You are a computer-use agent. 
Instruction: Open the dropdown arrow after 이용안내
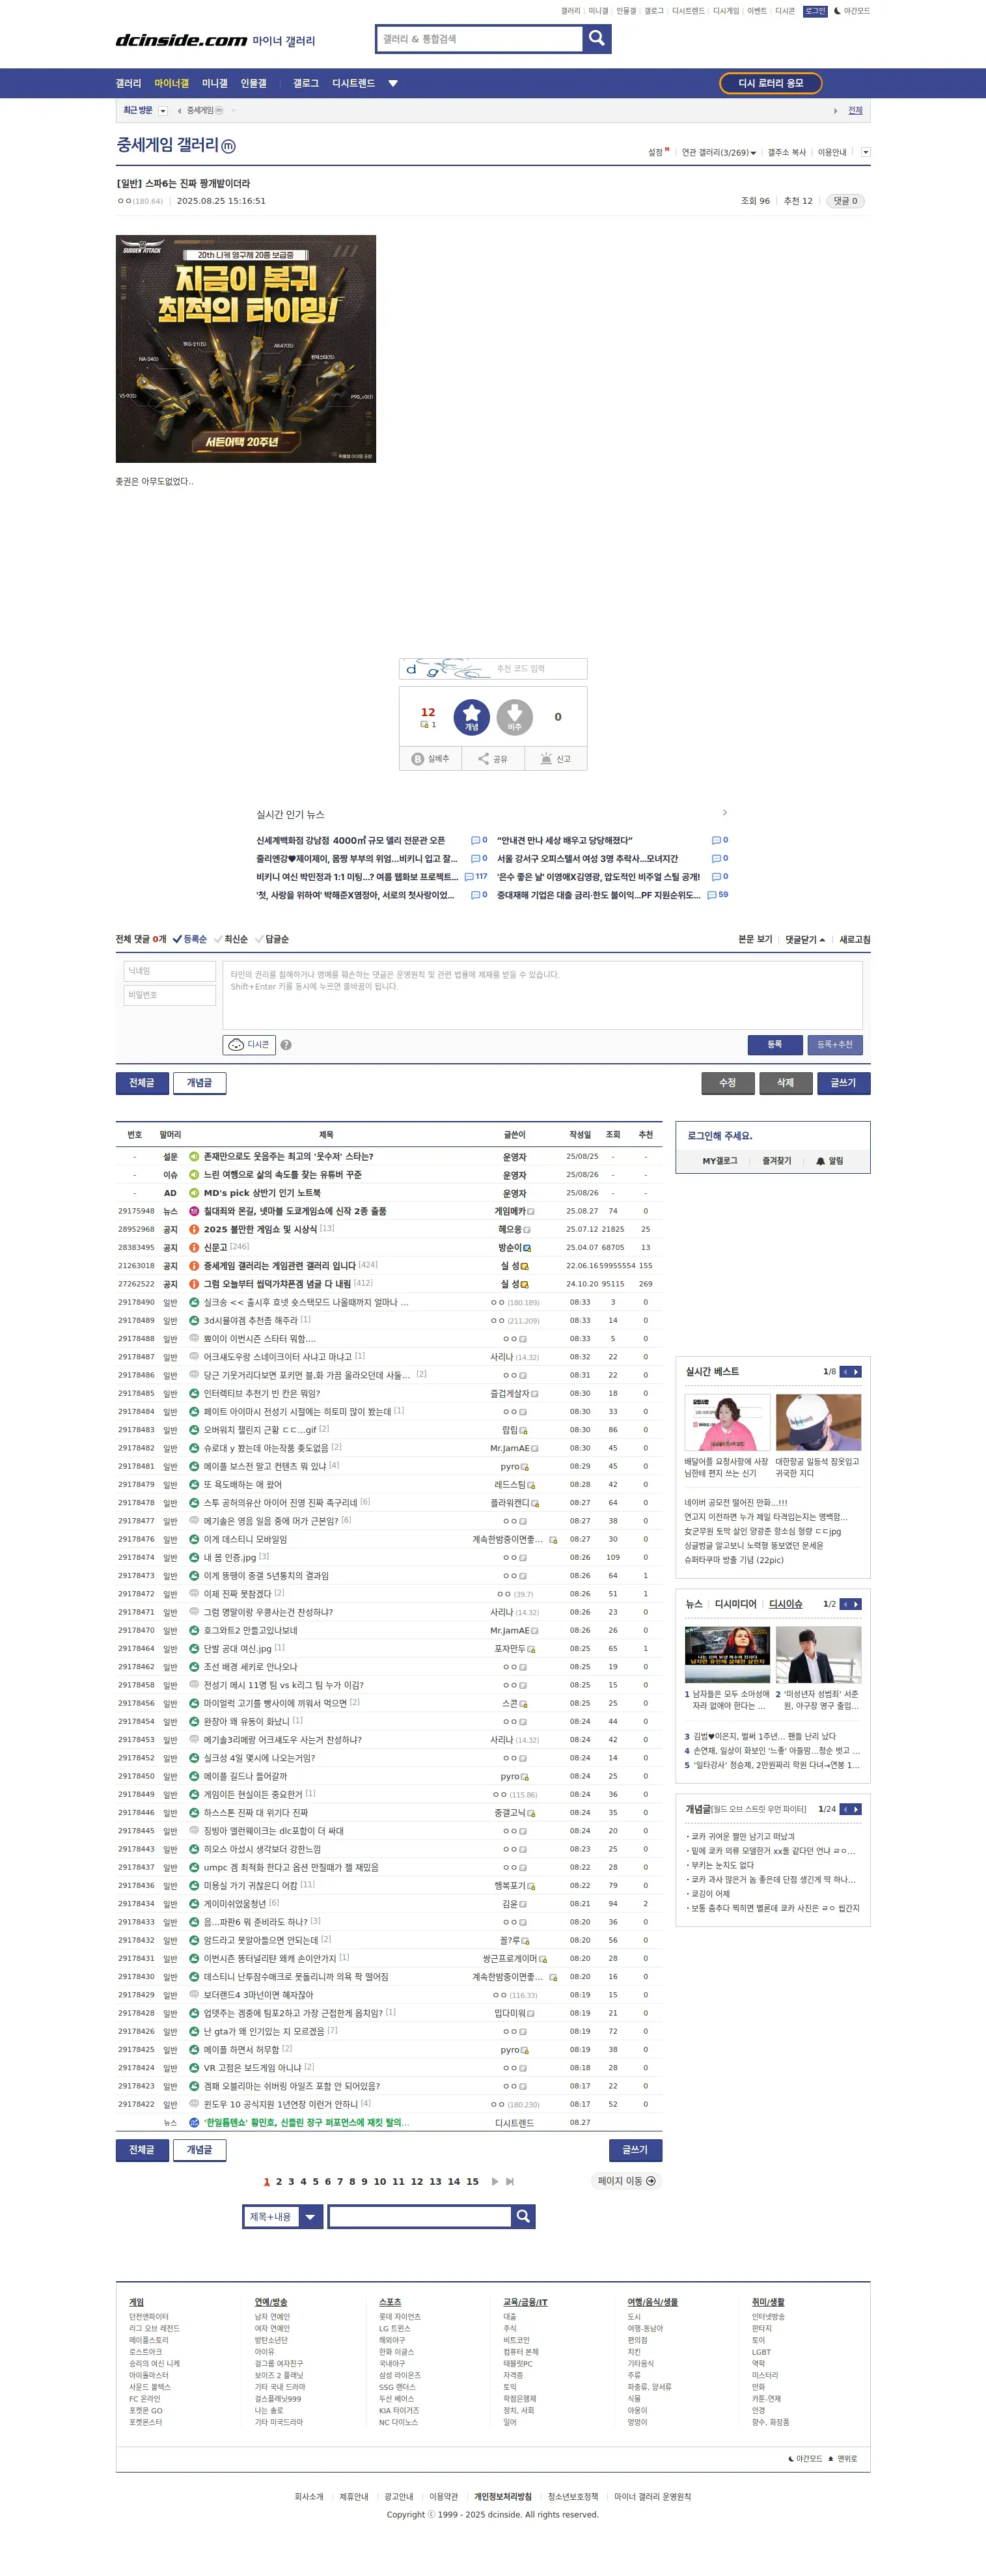(x=866, y=152)
